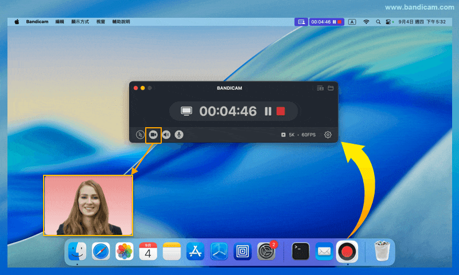Viewport: 459px width, 275px height.
Task: Open the Wi-Fi status menu
Action: 366,22
